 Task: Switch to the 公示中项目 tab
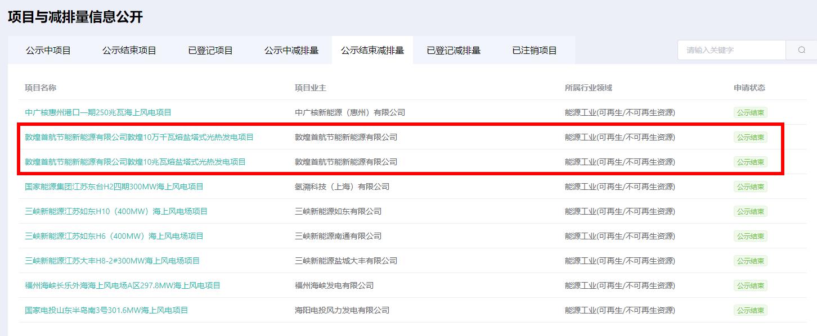[48, 50]
